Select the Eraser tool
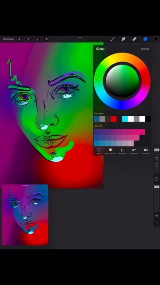 (x=134, y=39)
